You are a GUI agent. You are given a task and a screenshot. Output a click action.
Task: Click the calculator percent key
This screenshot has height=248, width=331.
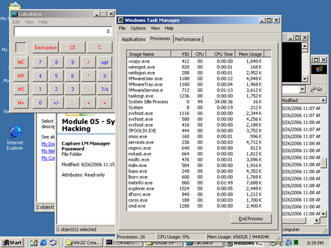point(104,76)
